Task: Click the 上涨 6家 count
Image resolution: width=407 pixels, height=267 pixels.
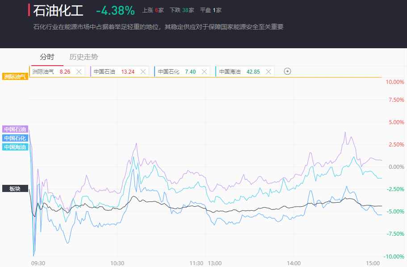Action: tap(153, 10)
